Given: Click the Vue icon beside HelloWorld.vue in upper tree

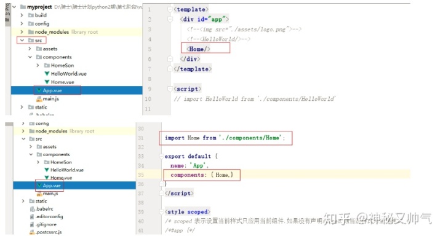Looking at the screenshot, I should pos(47,74).
